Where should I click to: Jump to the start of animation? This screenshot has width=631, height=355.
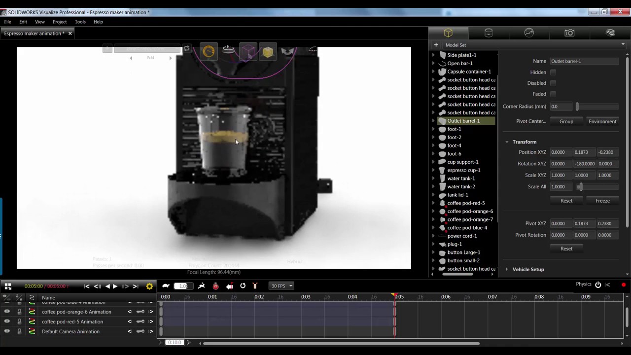pyautogui.click(x=87, y=286)
